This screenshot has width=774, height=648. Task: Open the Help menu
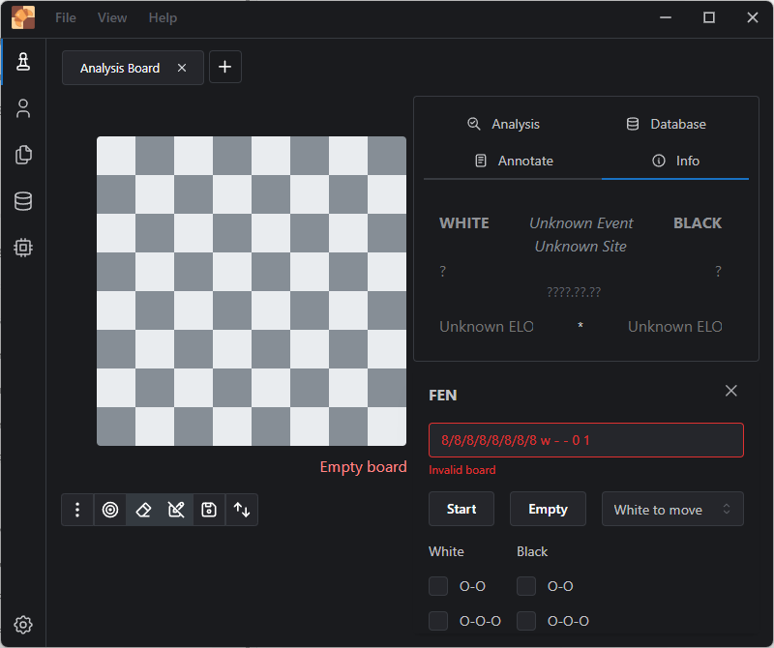coord(163,17)
